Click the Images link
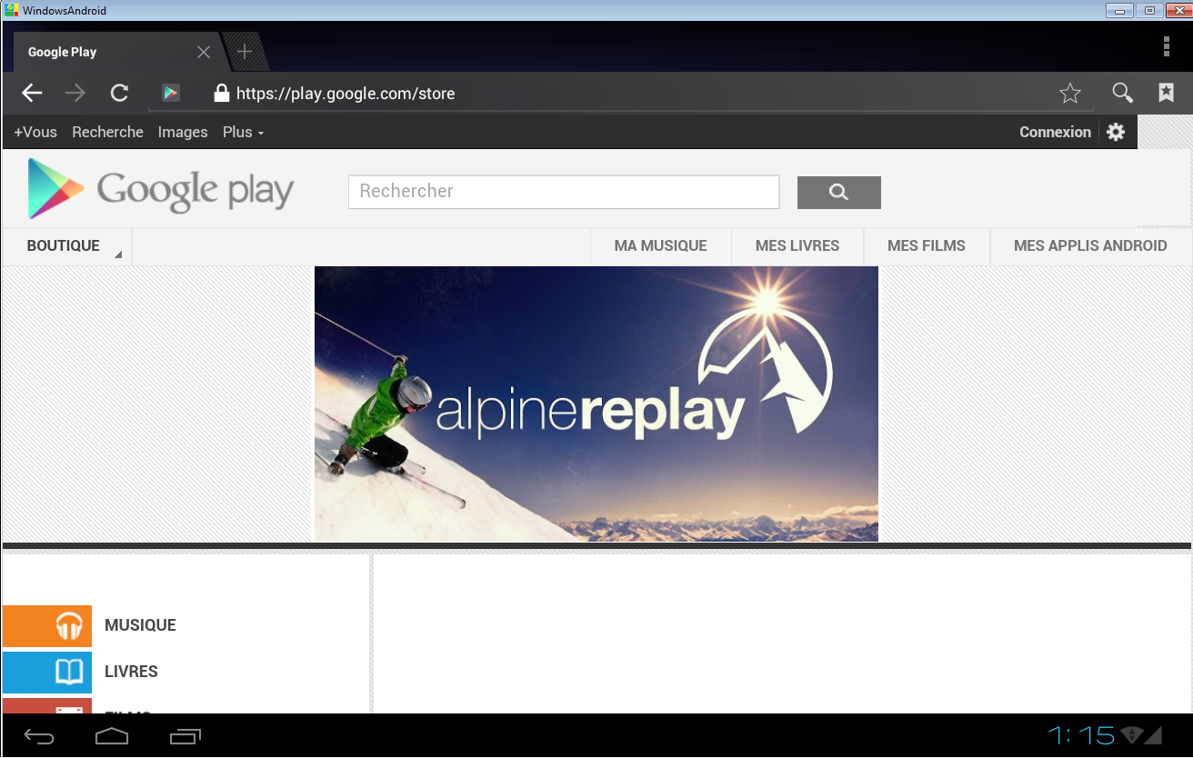 tap(183, 132)
